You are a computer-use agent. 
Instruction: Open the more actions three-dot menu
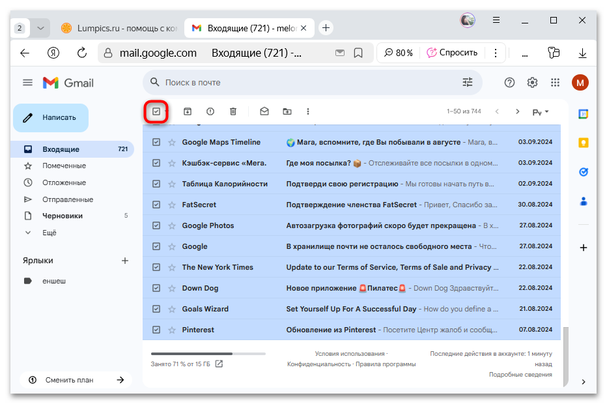(x=307, y=111)
